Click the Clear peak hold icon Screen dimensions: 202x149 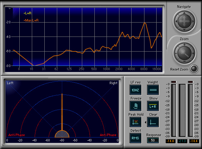coord(153,122)
